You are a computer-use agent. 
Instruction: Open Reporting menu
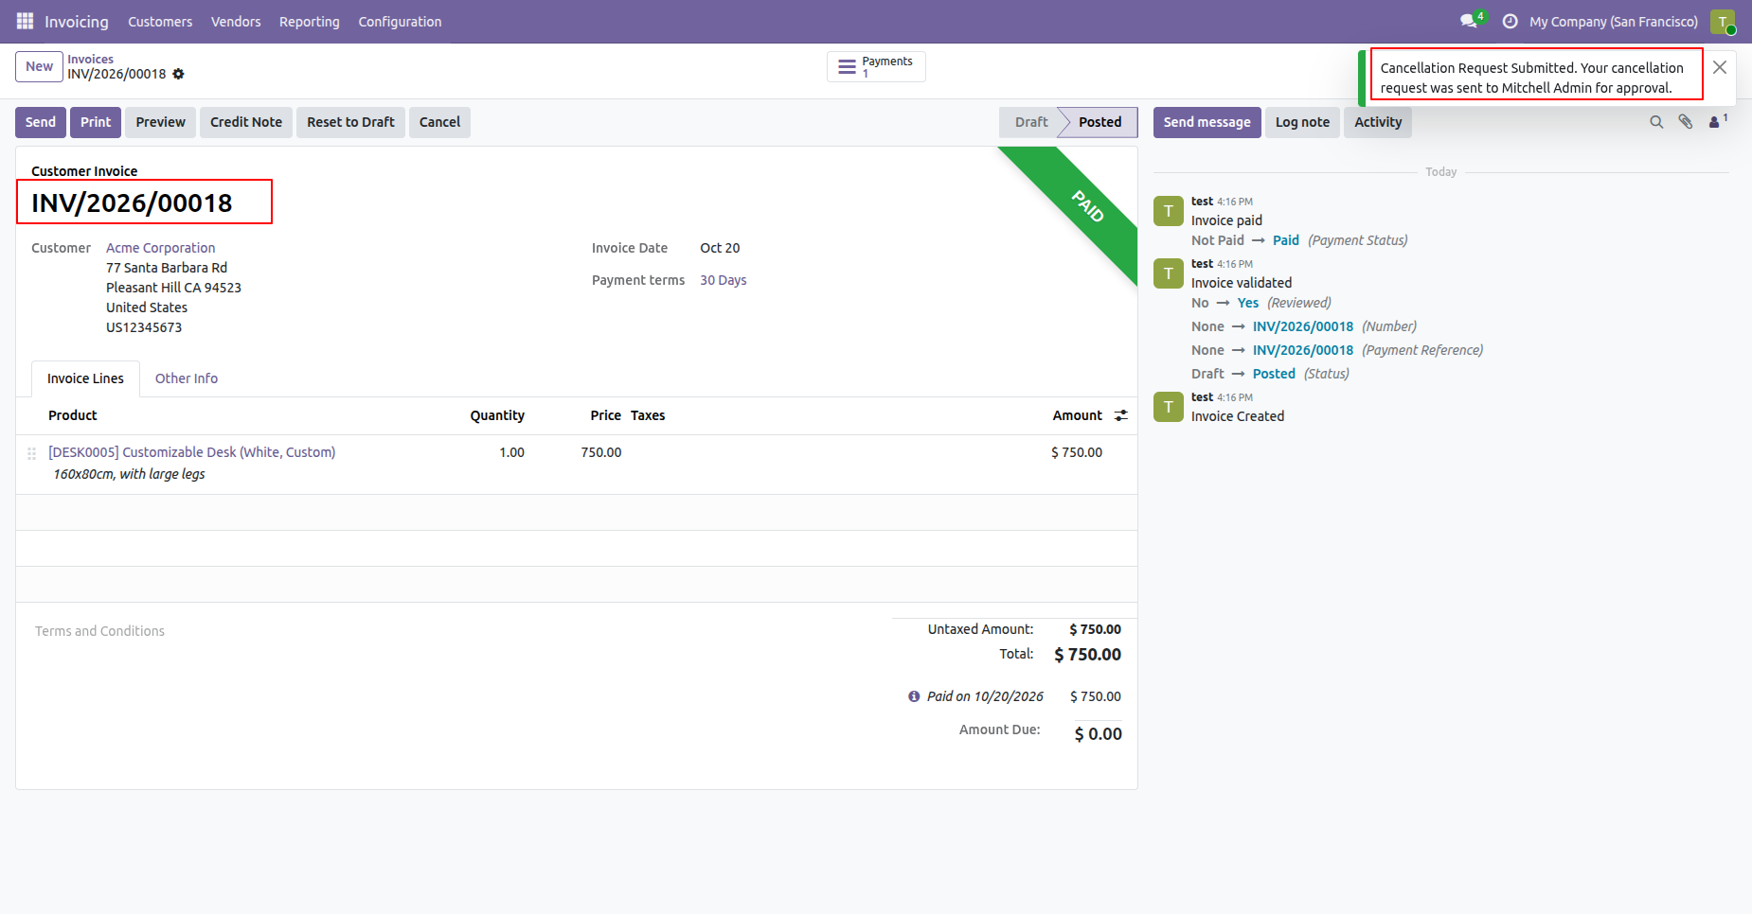click(x=310, y=22)
